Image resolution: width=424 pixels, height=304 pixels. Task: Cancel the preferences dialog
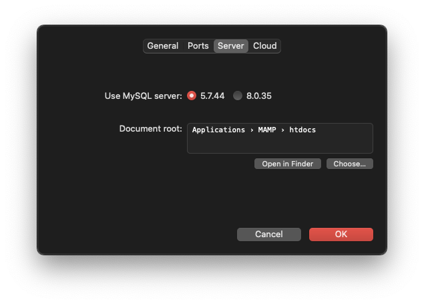pos(269,235)
